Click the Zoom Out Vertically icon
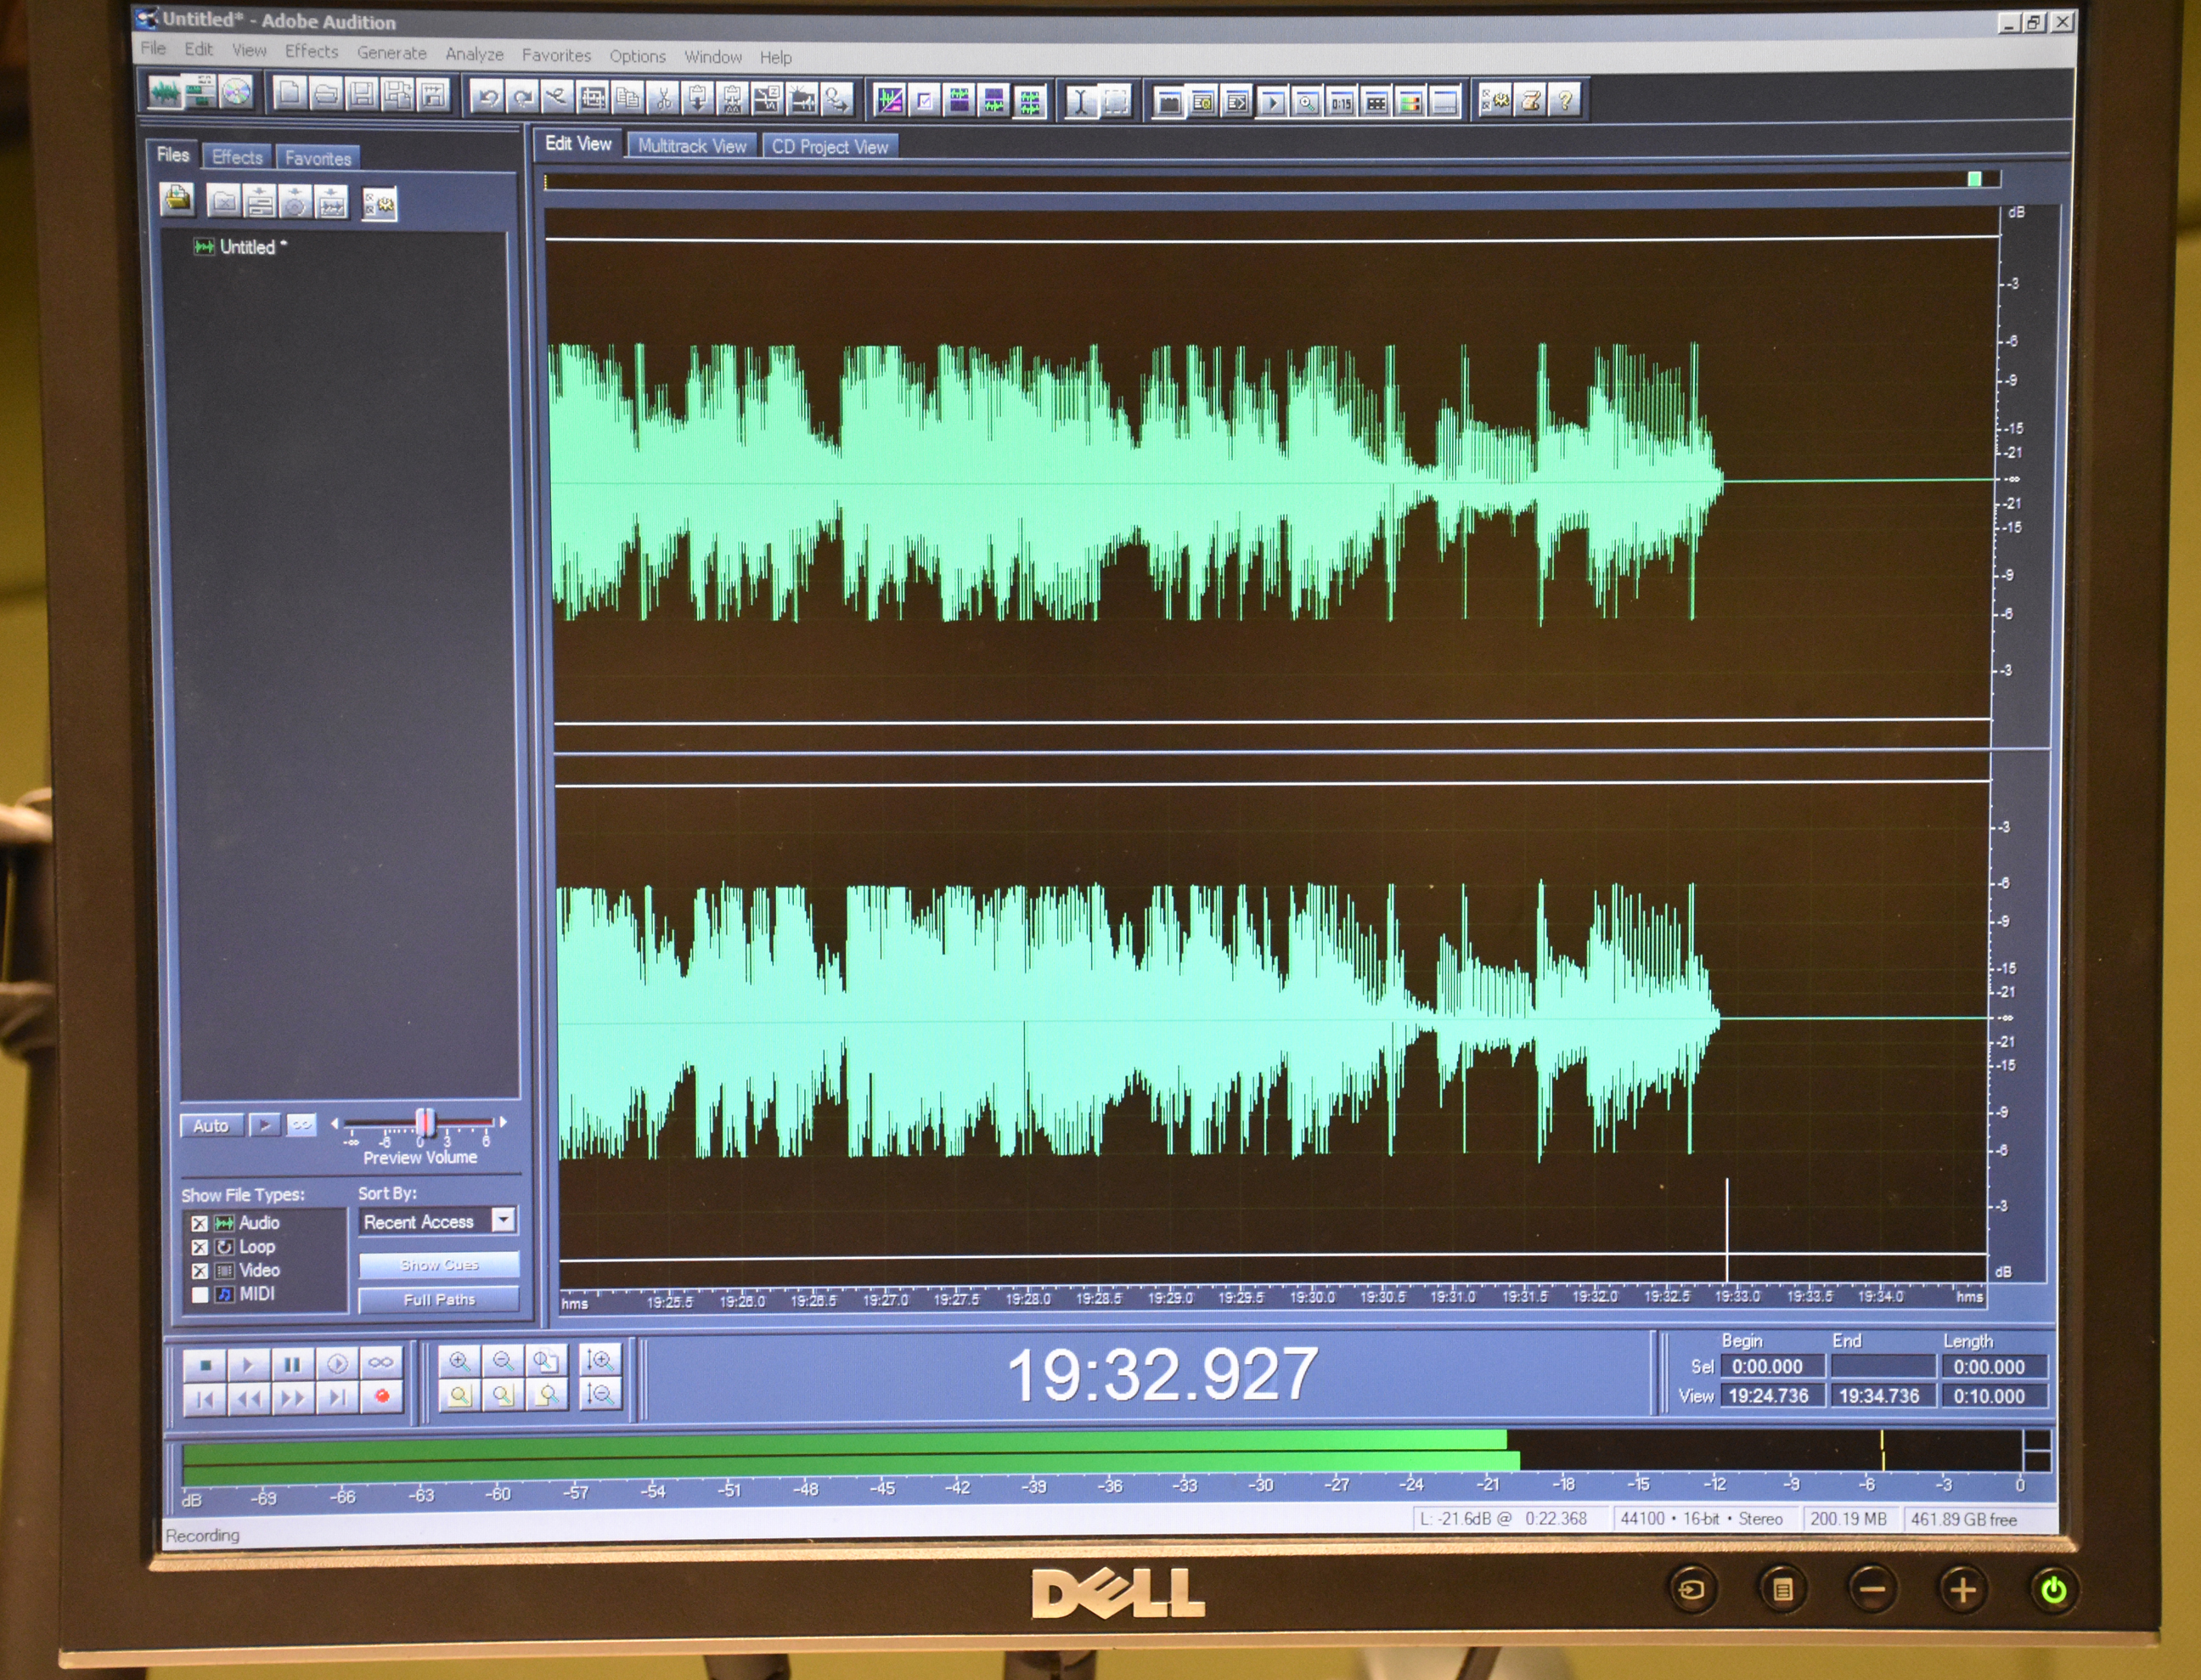 [x=599, y=1394]
